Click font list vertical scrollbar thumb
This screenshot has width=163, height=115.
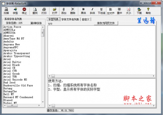click(x=43, y=33)
